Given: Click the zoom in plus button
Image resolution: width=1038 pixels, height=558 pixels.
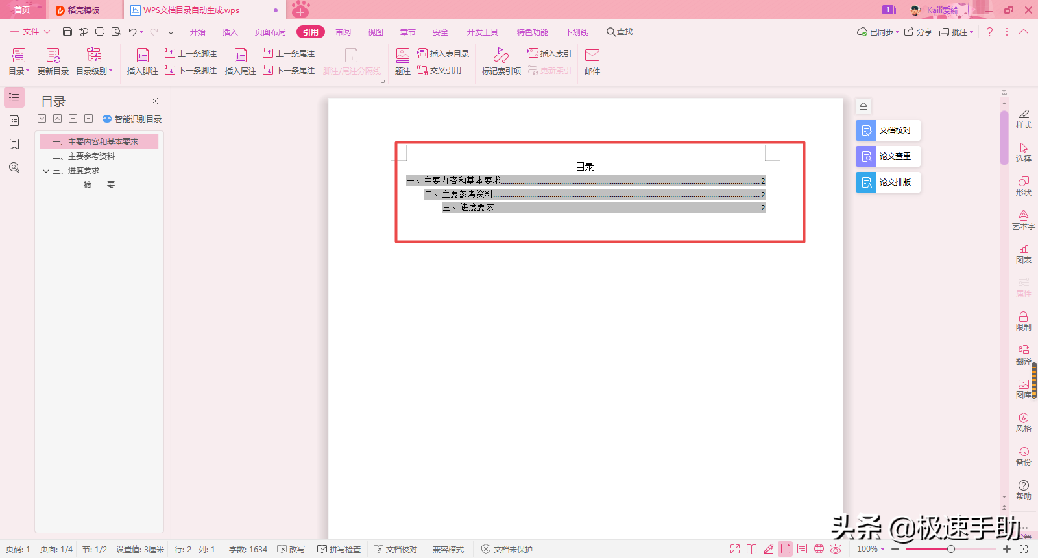Looking at the screenshot, I should [1007, 549].
